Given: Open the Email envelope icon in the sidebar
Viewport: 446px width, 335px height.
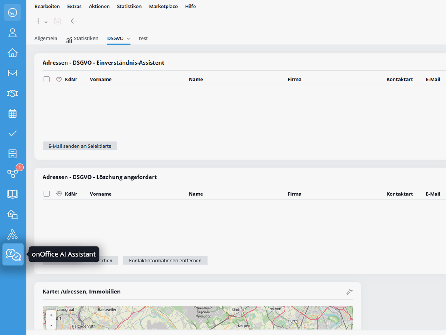Looking at the screenshot, I should tap(12, 73).
